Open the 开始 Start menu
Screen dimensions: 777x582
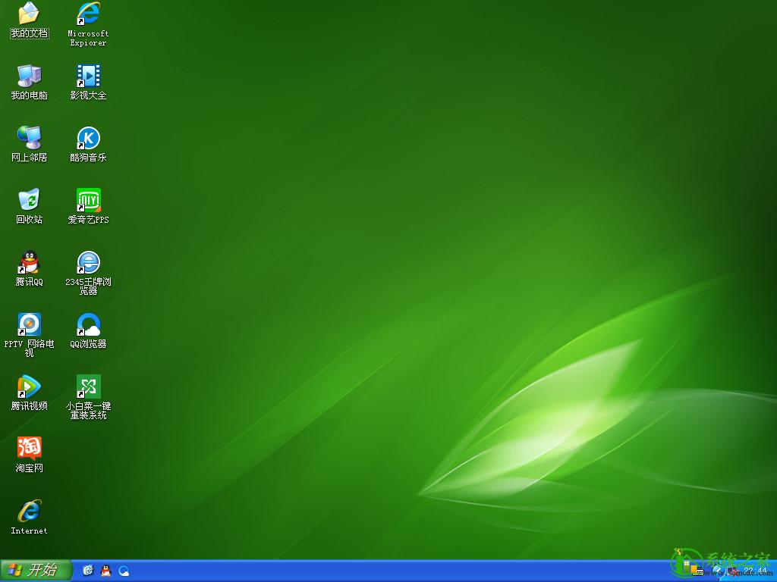point(35,571)
